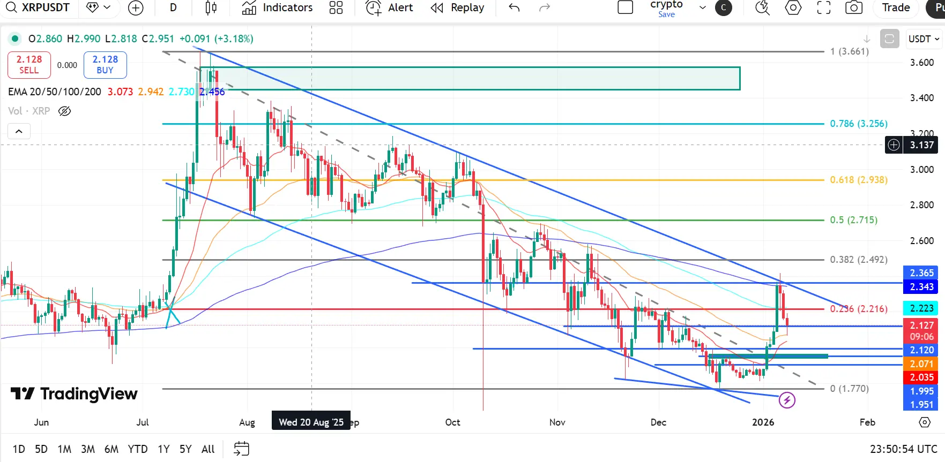
Task: Change the D chart interval
Action: point(173,7)
